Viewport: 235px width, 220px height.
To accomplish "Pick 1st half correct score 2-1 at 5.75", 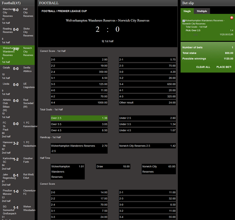I will (x=147, y=59).
